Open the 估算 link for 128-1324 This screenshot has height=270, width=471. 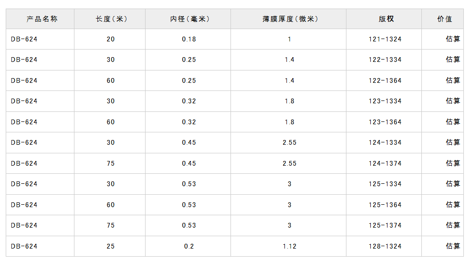click(453, 246)
